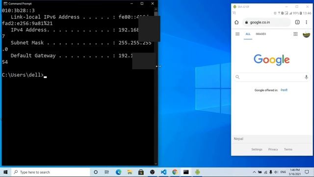The height and width of the screenshot is (177, 314).
Task: Click the network icon in system tray
Action: [265, 172]
